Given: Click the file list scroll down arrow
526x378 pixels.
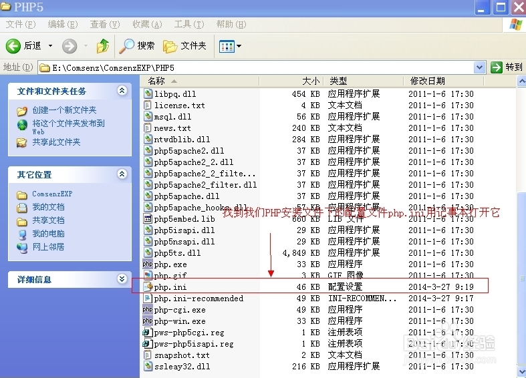Looking at the screenshot, I should [521, 371].
